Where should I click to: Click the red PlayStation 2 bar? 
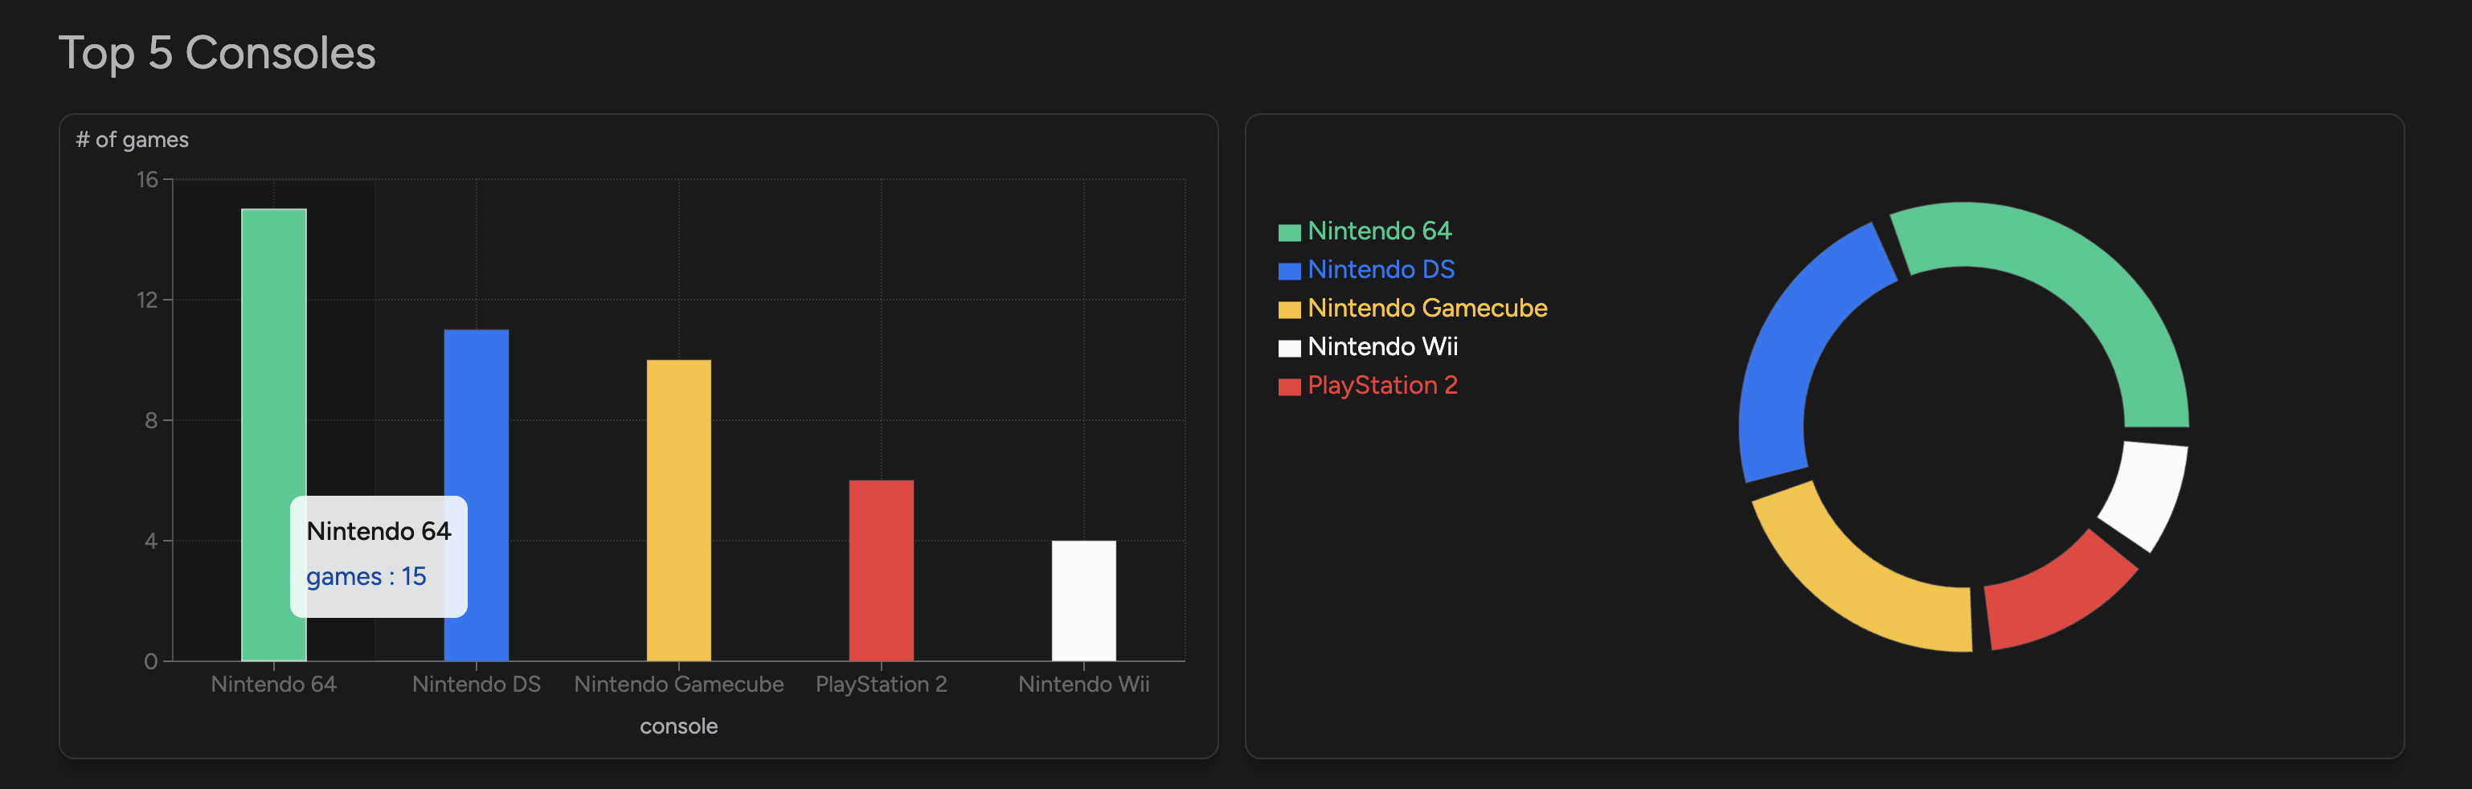881,570
